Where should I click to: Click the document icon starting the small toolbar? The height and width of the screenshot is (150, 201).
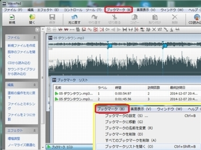pyautogui.click(x=48, y=30)
